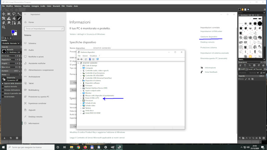Open the Fonts tab icon in right dock

click(245, 10)
